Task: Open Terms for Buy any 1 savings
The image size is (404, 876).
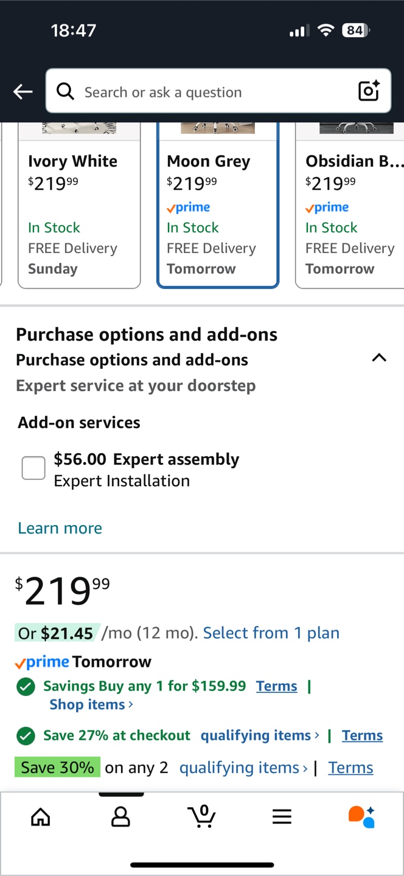Action: coord(277,686)
